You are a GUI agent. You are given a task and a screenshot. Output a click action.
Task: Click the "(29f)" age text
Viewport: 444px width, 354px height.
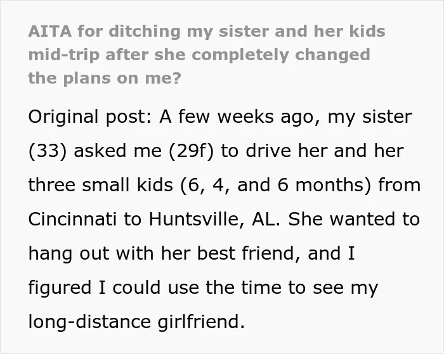coord(191,151)
